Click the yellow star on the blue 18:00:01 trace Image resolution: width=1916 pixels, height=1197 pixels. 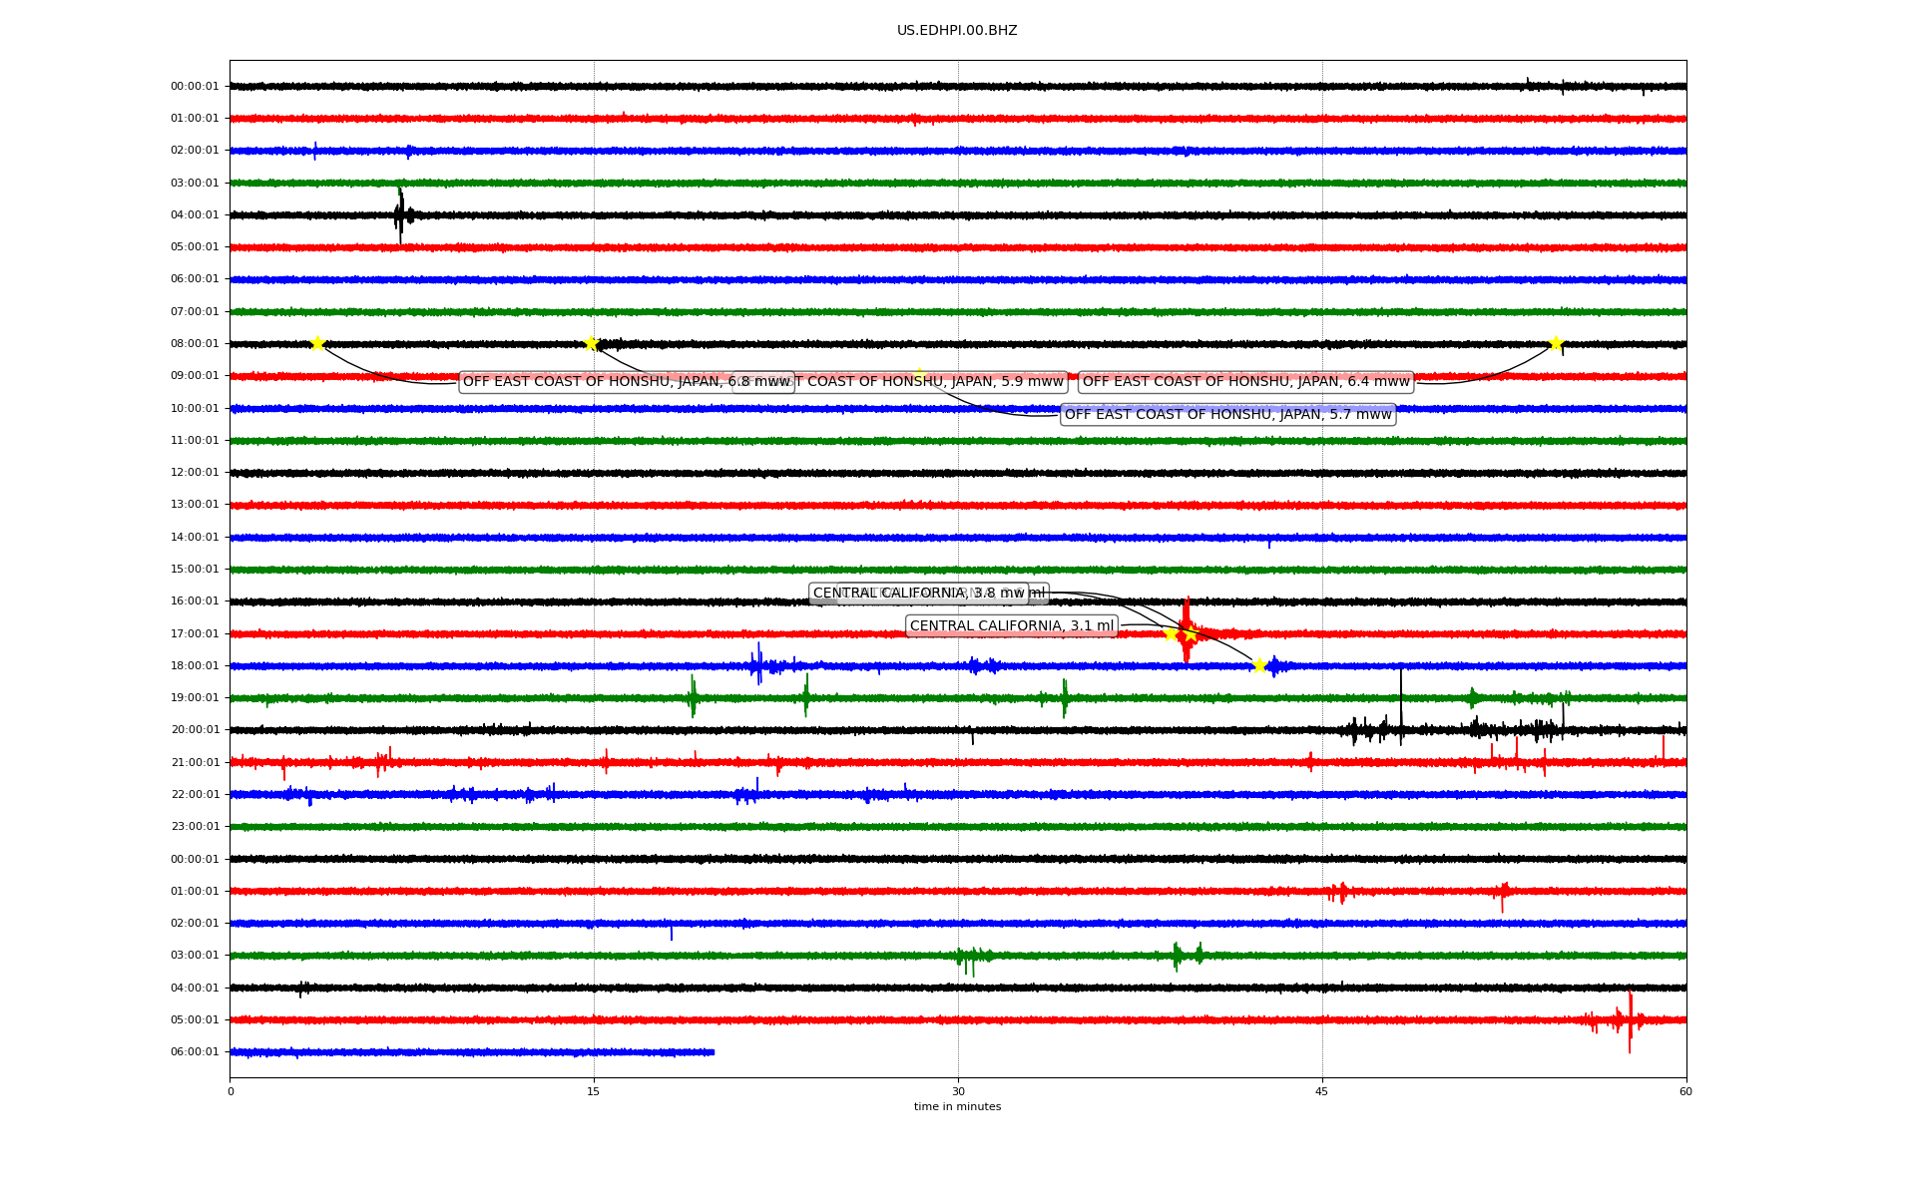[x=1259, y=665]
